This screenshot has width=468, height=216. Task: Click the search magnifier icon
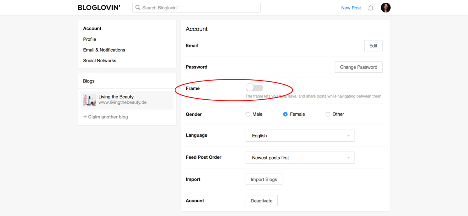(x=138, y=7)
